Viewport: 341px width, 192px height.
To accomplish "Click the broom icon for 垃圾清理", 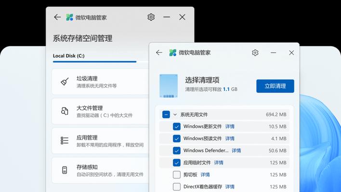I will click(x=65, y=82).
